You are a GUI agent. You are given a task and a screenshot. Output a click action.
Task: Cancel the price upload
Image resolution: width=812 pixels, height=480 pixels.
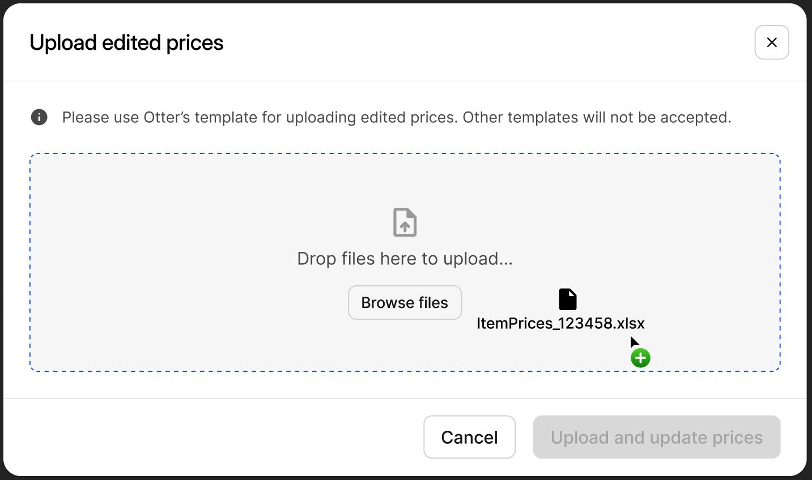coord(469,437)
